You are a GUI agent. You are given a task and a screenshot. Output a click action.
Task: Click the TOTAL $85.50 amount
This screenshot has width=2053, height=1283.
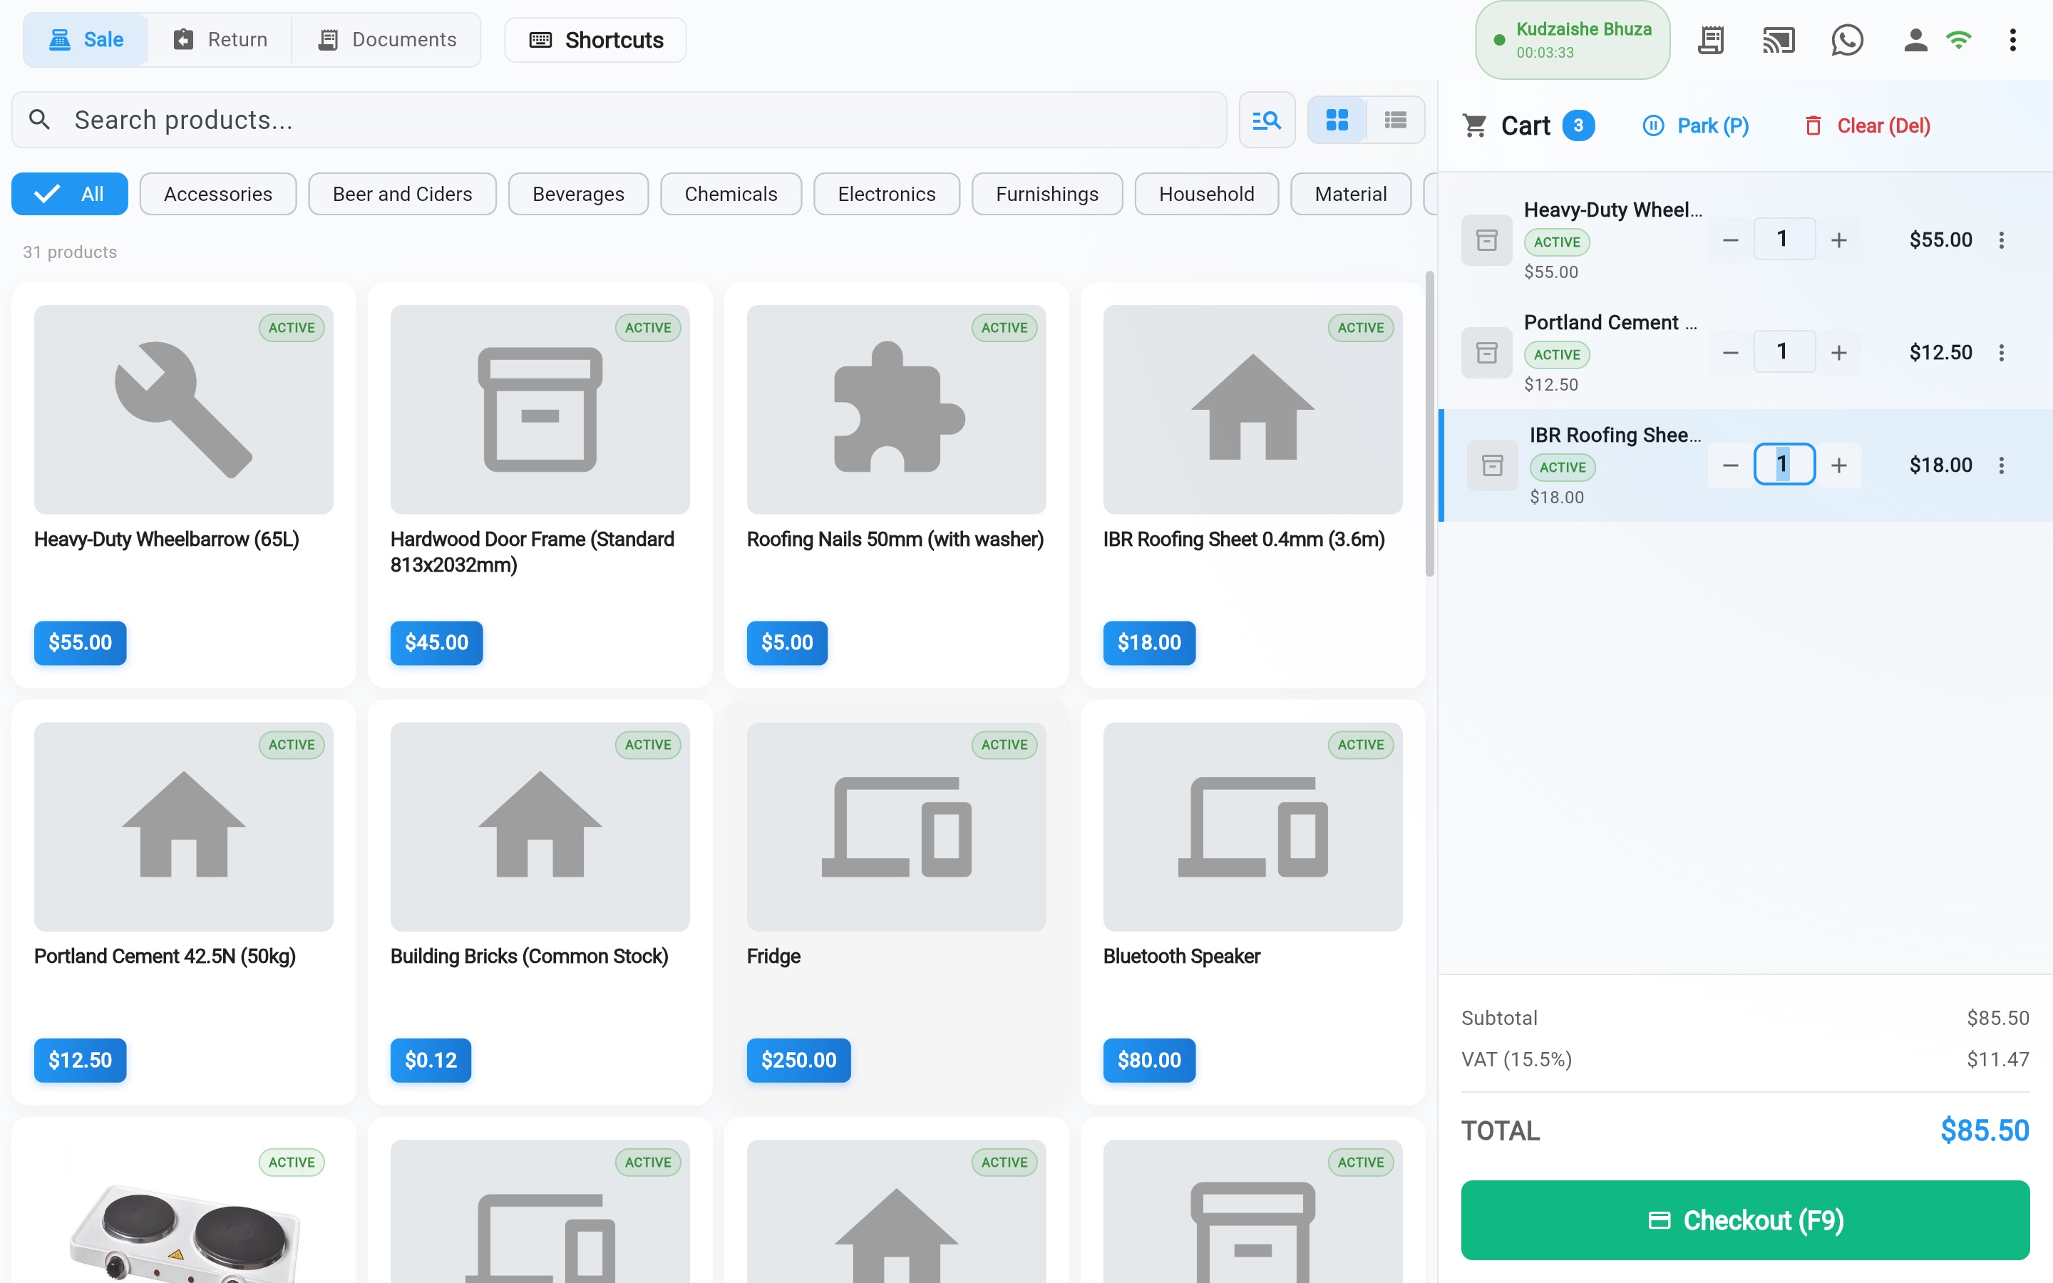coord(1985,1130)
